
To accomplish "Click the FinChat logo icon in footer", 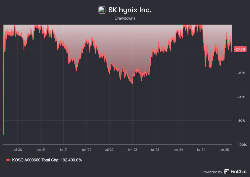I will click(x=226, y=172).
